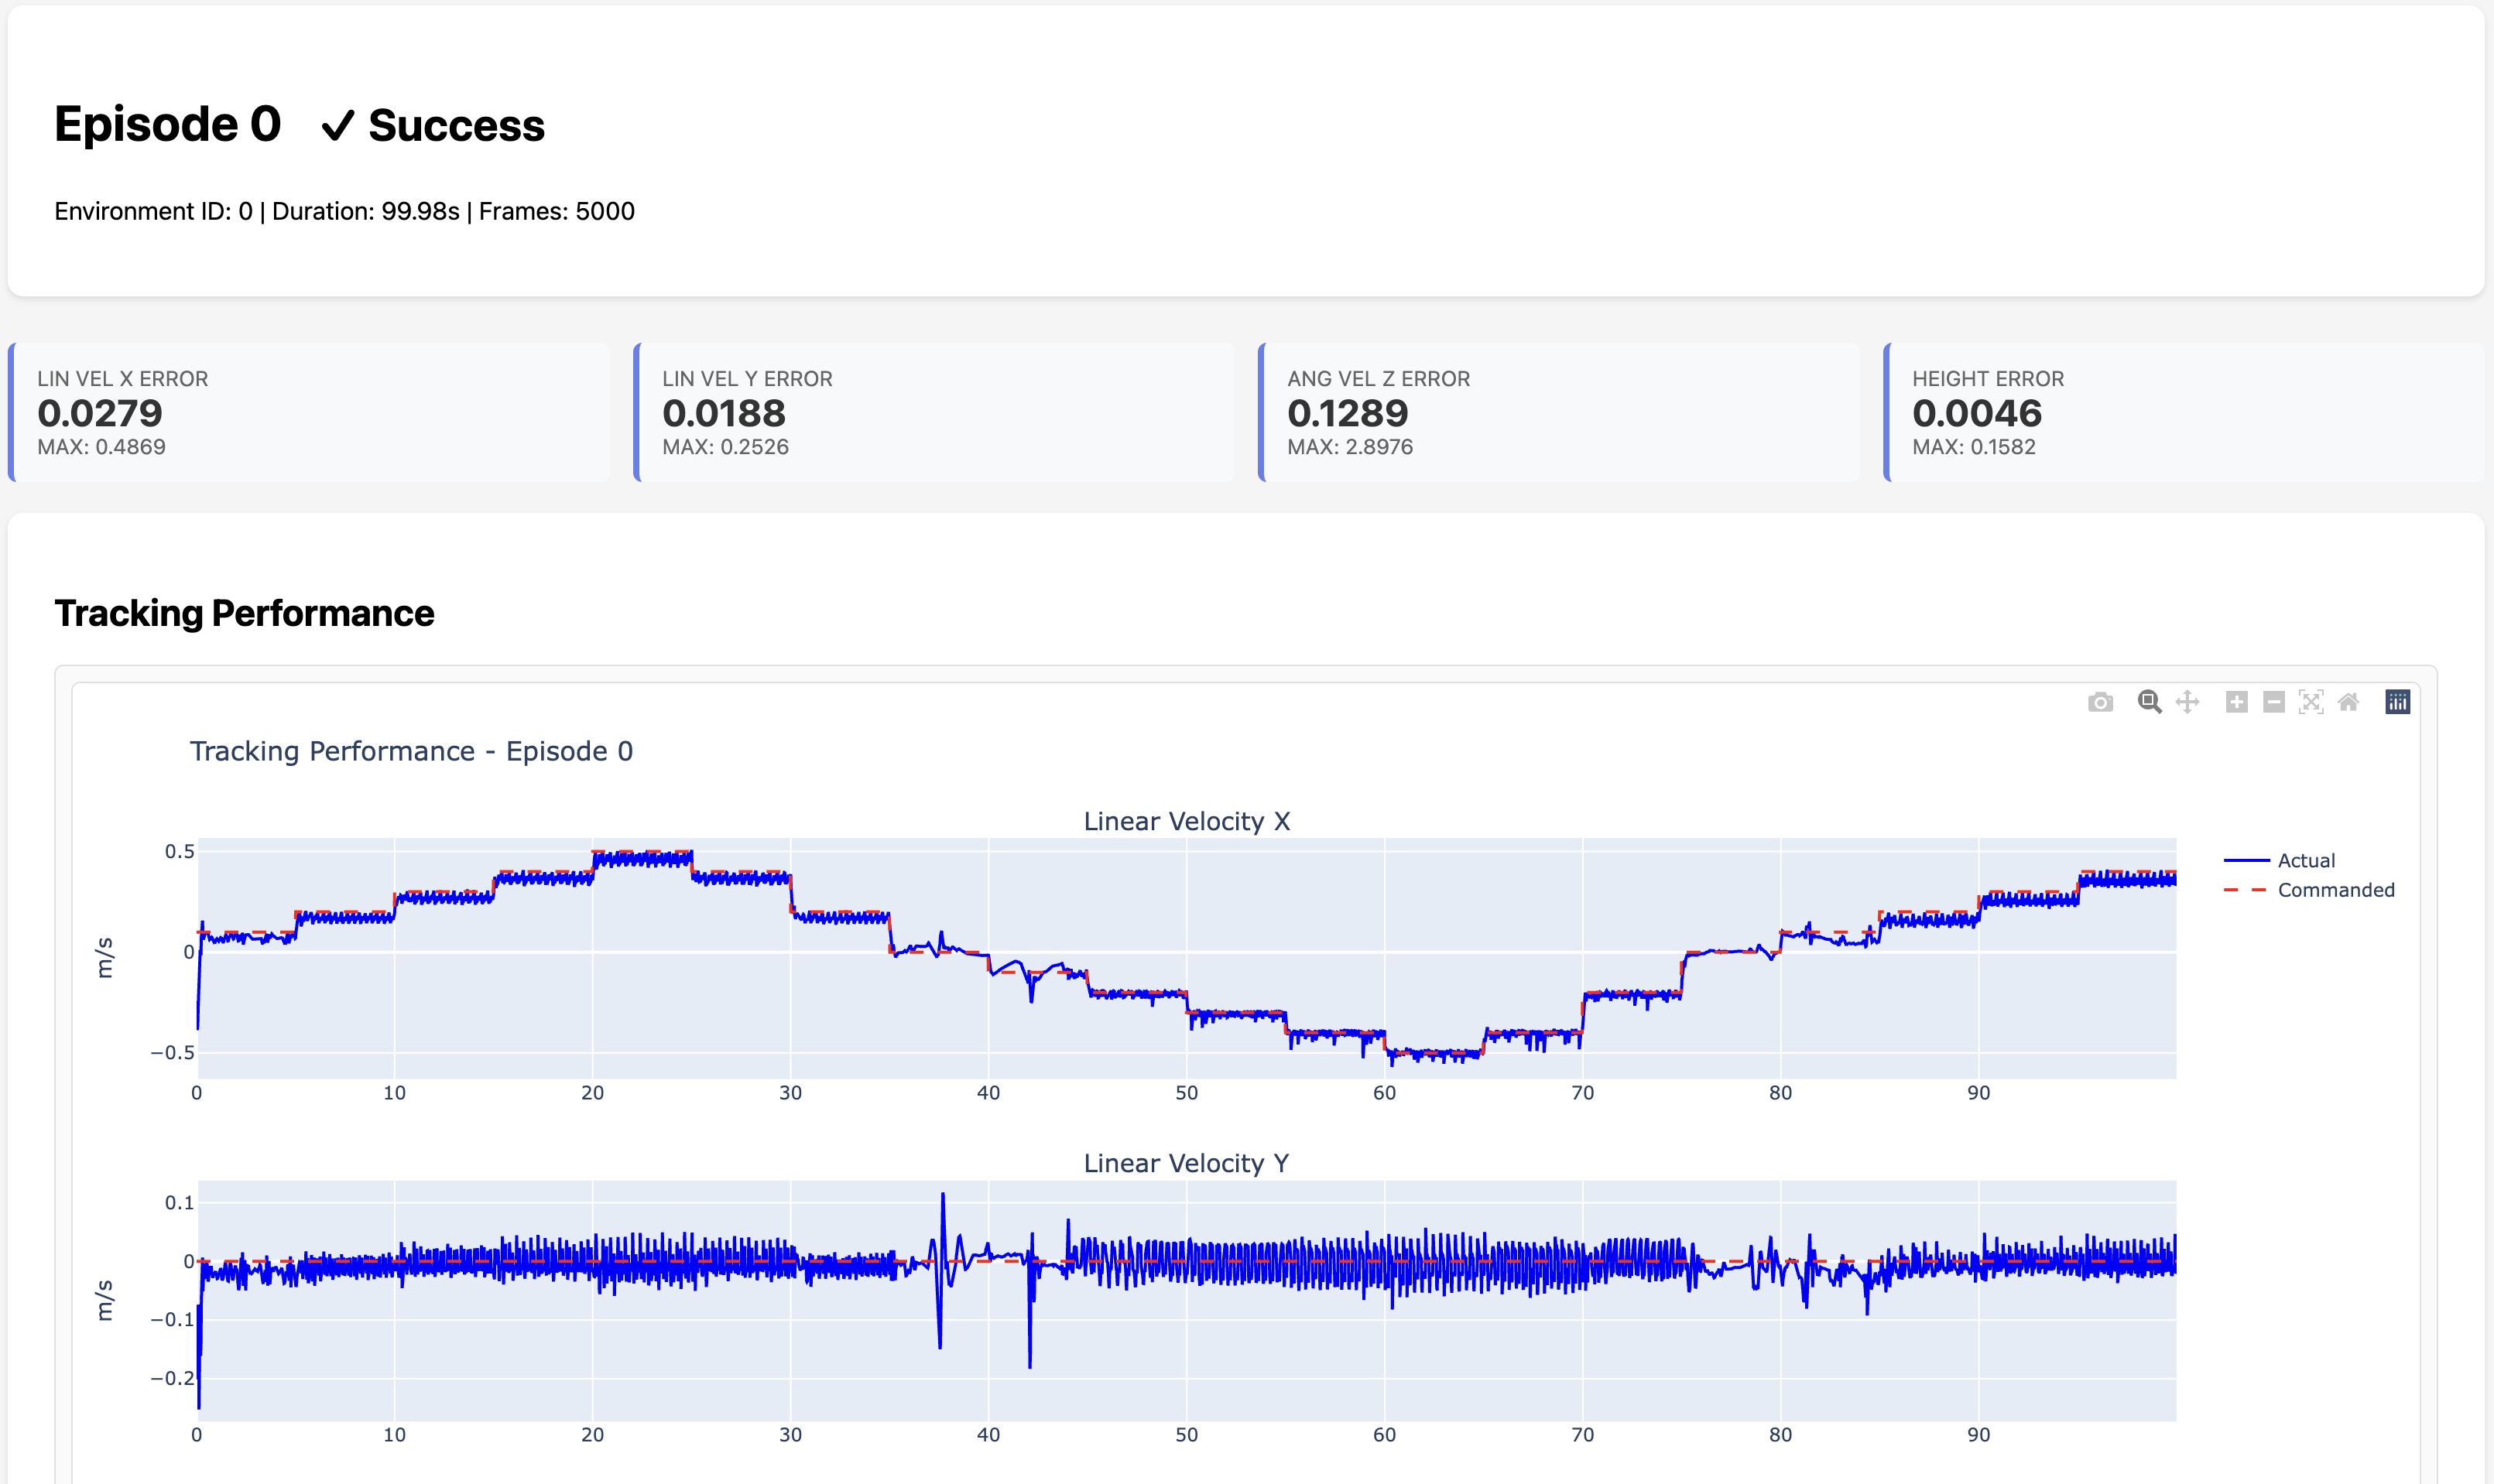Click the Episode 0 heading
This screenshot has width=2494, height=1484.
coord(168,124)
